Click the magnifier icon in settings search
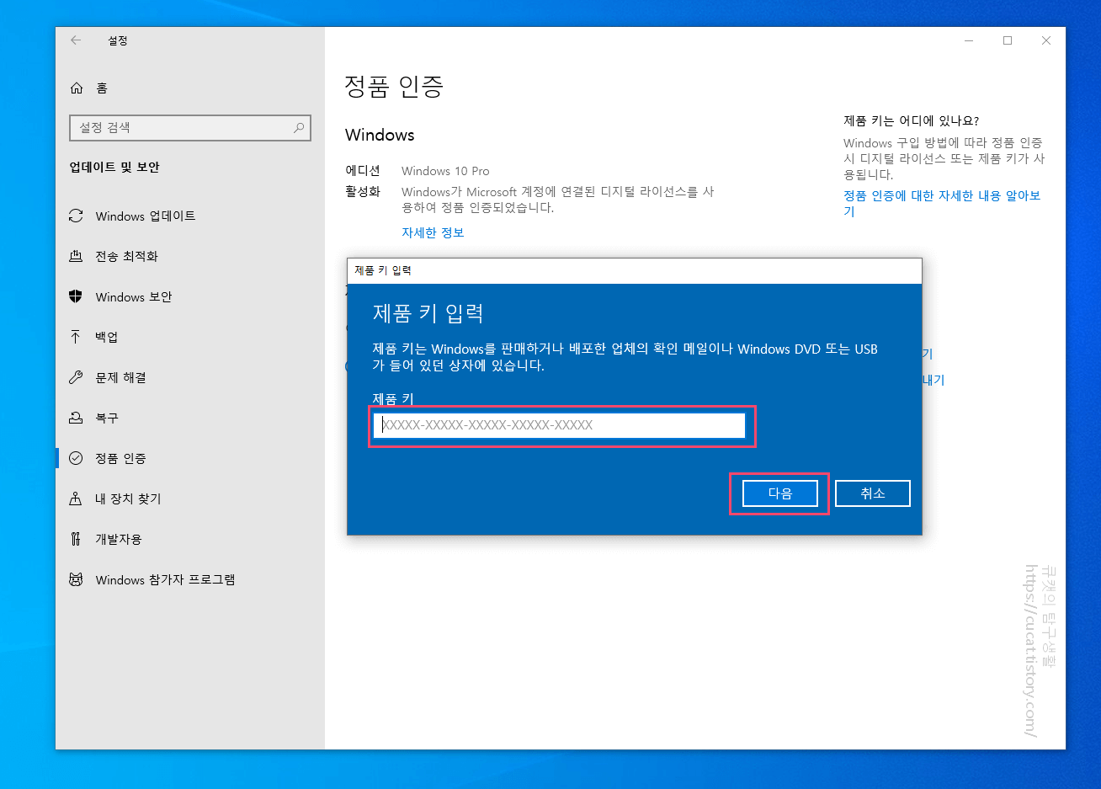The image size is (1101, 789). pos(298,127)
